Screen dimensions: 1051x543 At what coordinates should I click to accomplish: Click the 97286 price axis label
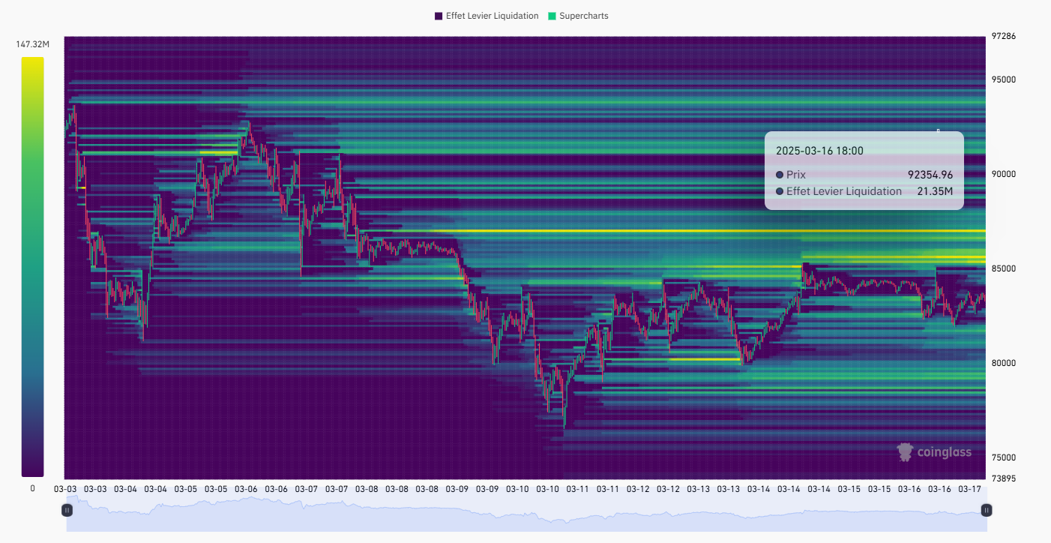pyautogui.click(x=1003, y=36)
